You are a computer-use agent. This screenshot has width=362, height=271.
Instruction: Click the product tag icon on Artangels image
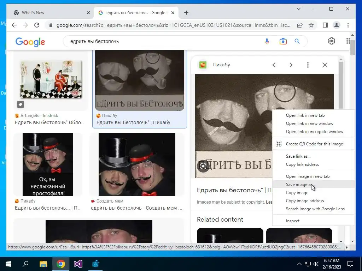[x=21, y=104]
